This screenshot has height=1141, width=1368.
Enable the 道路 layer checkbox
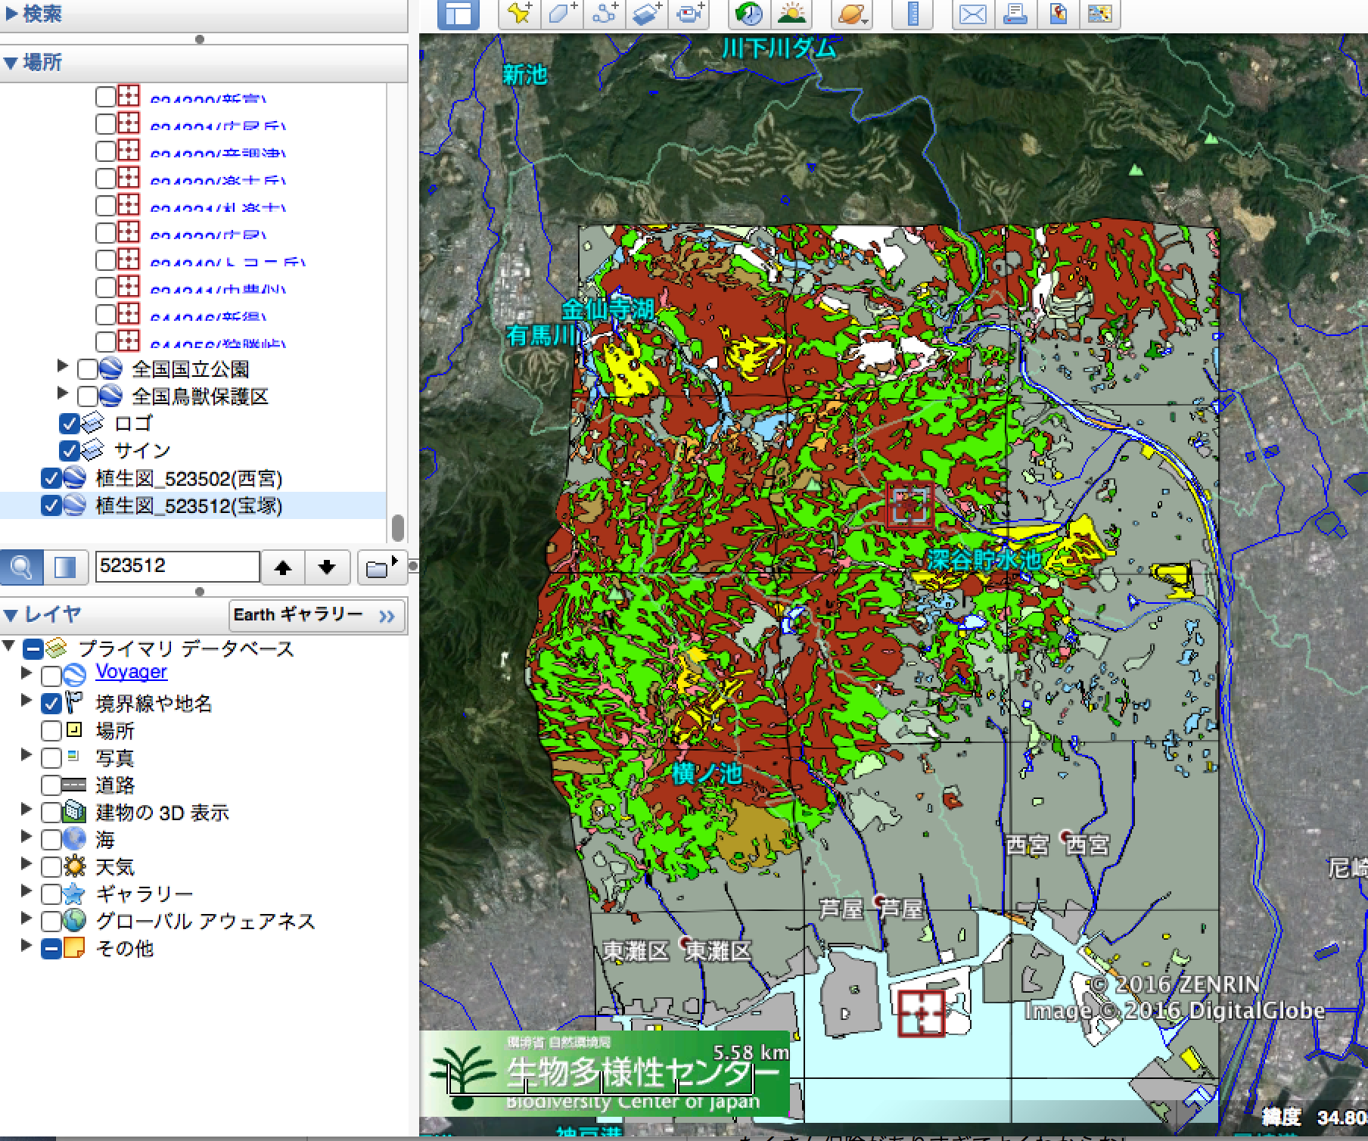point(51,785)
